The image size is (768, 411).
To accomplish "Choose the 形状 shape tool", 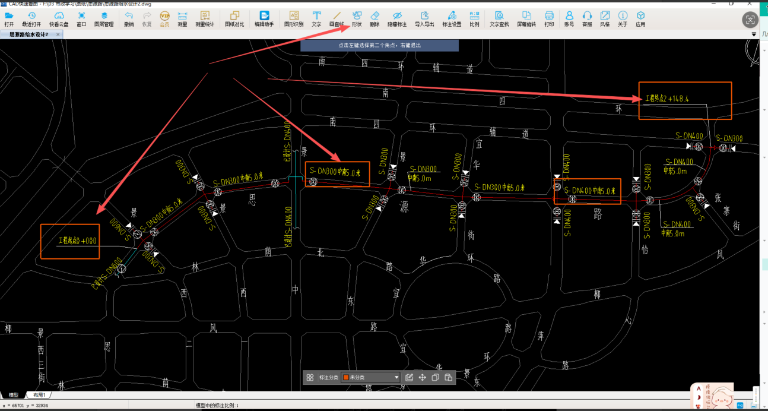I will coord(357,19).
